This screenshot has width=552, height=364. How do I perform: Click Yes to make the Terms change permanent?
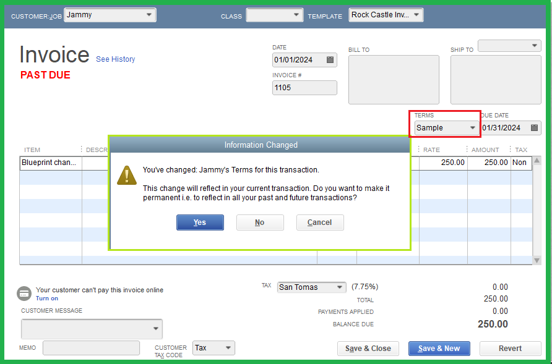coord(200,222)
